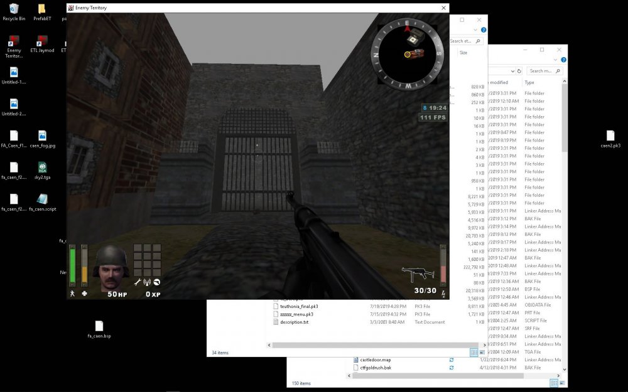Sort by the date modified column header
The width and height of the screenshot is (628, 392).
(x=499, y=82)
